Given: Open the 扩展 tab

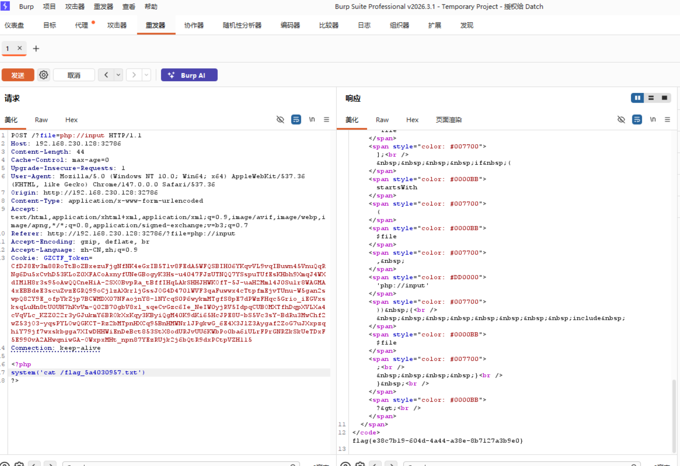Looking at the screenshot, I should point(435,25).
